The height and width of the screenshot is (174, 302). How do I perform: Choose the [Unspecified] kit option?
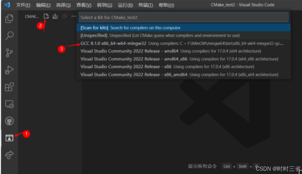pos(183,35)
